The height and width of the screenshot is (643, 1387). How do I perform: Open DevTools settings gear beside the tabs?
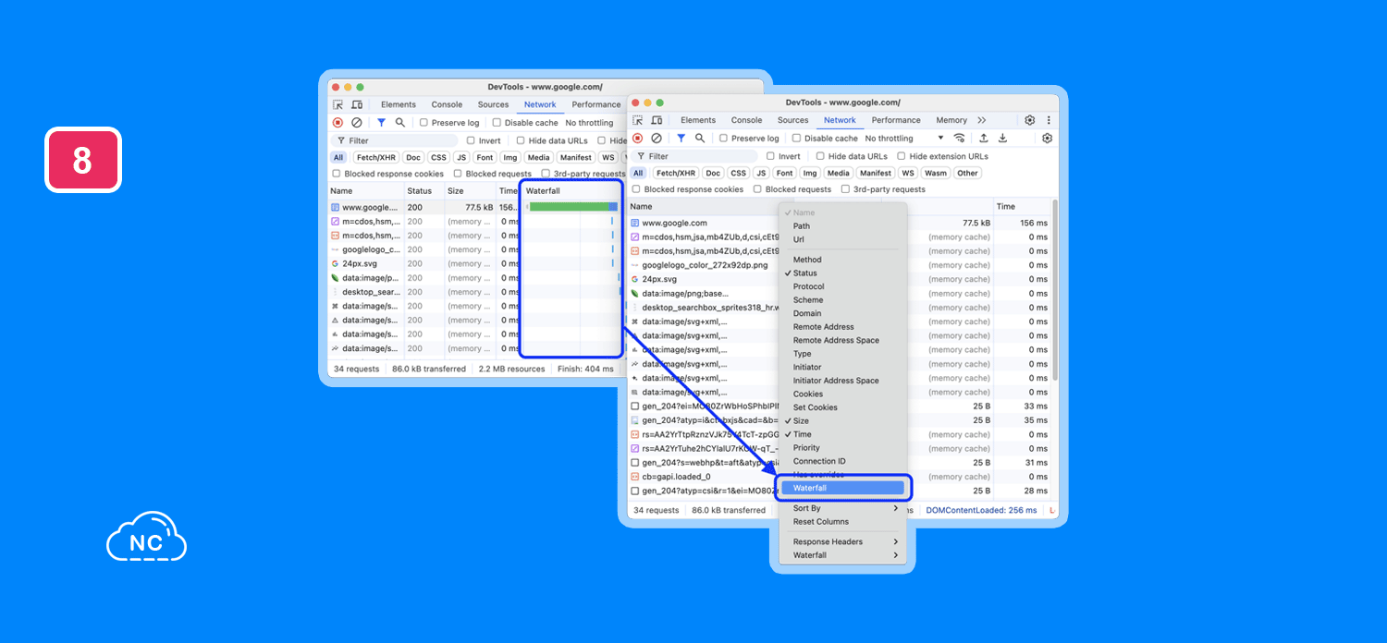[1029, 120]
